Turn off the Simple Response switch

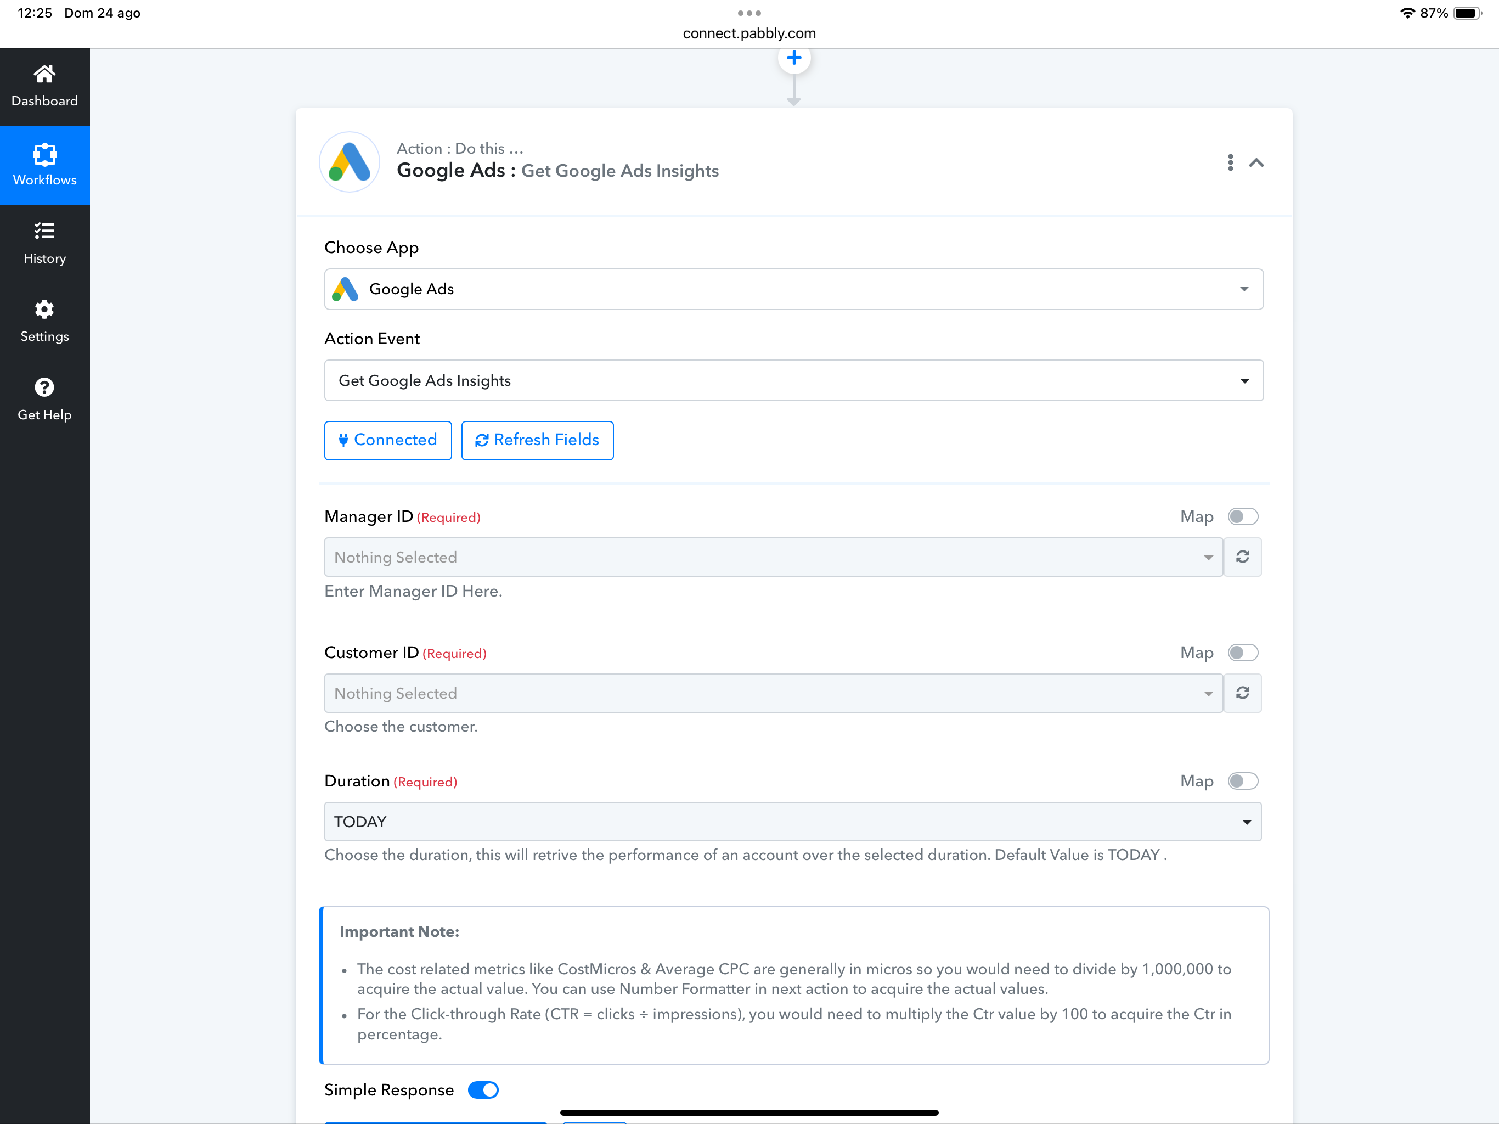pos(483,1090)
